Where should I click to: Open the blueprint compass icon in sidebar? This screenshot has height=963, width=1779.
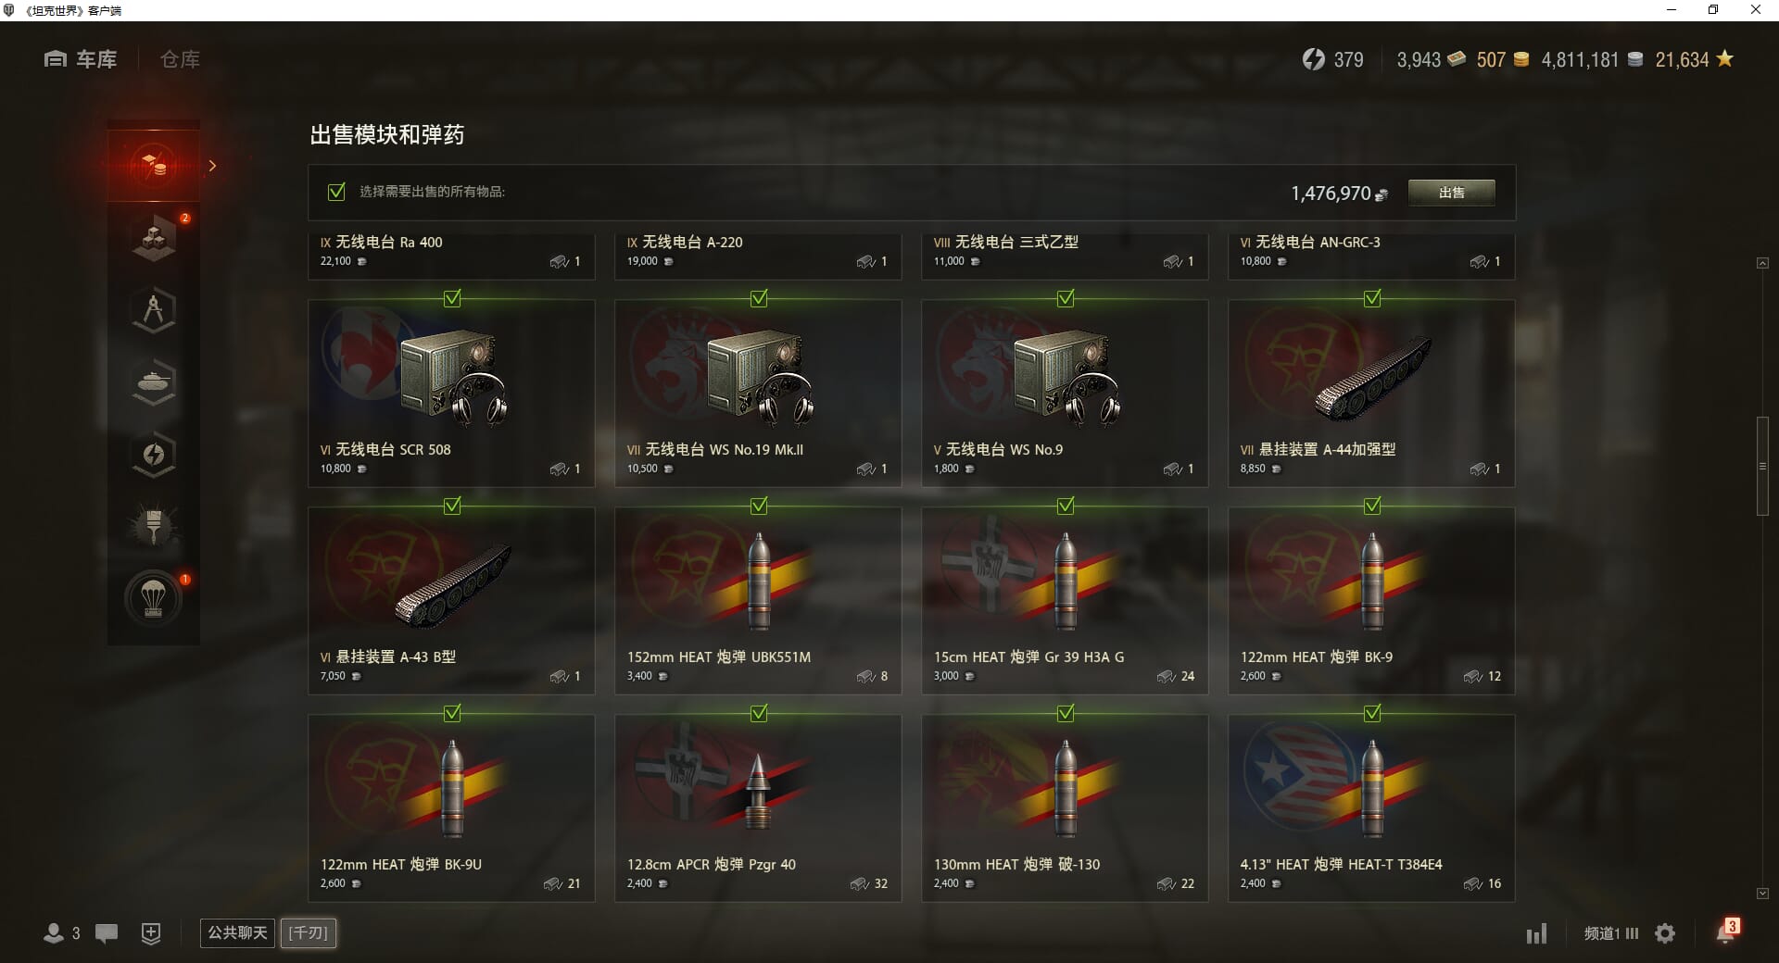point(154,310)
